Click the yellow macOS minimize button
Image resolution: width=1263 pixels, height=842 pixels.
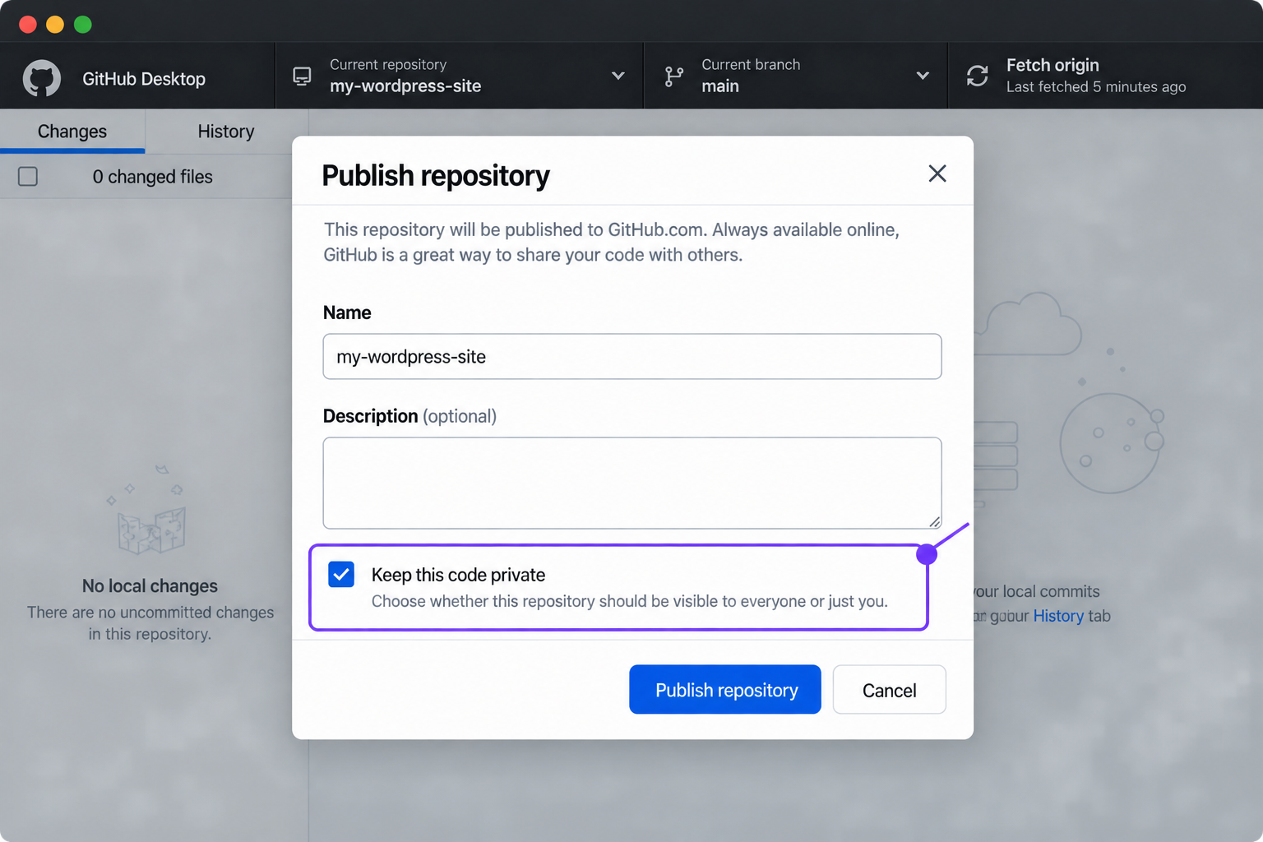point(55,24)
